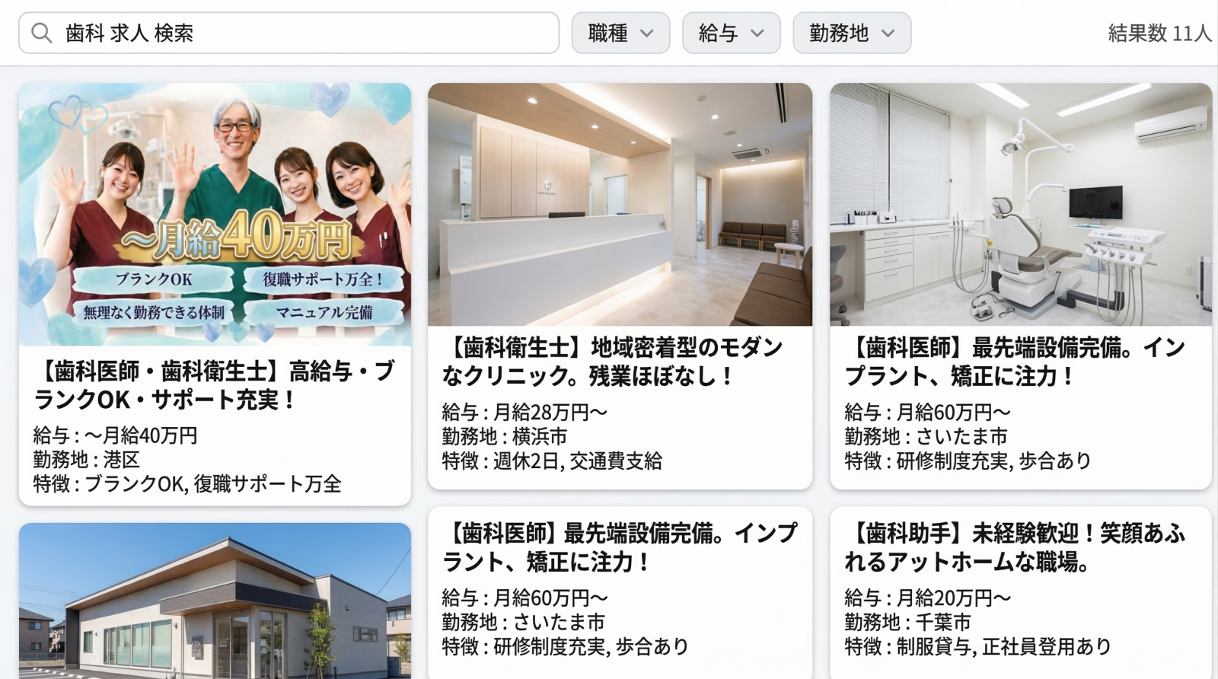Open the 歯科助手 未経験歓迎 job listing title

(x=1014, y=547)
